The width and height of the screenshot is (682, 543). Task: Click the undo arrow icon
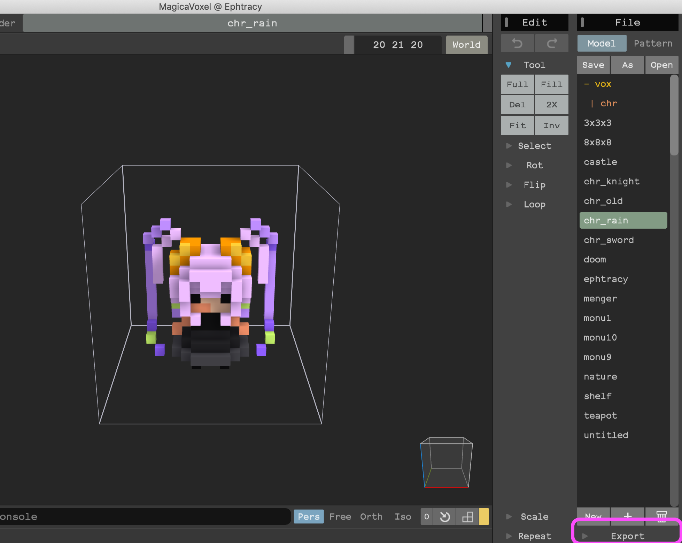(x=517, y=44)
